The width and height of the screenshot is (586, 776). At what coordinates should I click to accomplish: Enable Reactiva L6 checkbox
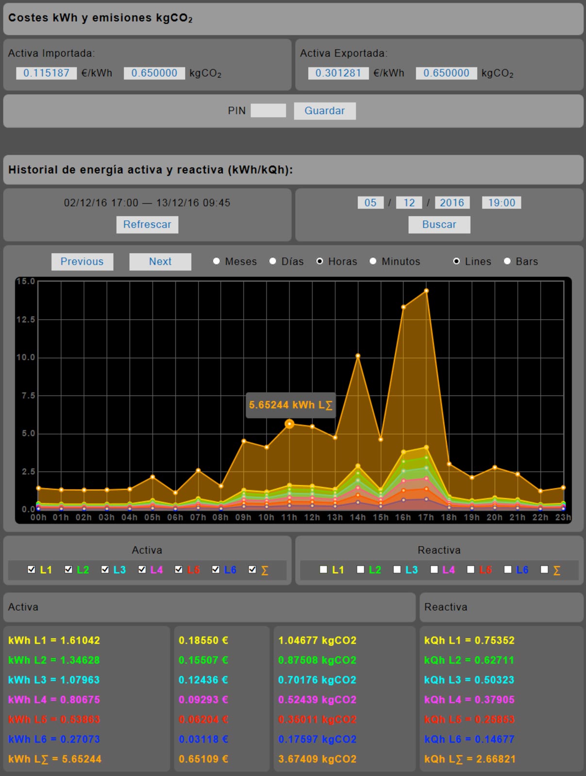click(507, 570)
